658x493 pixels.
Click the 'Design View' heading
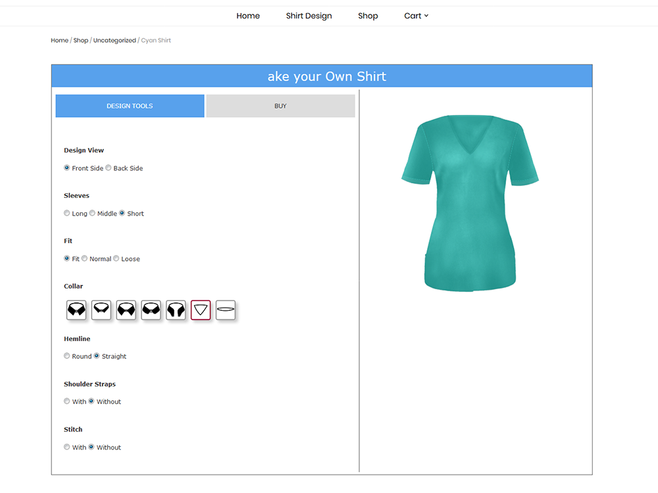84,150
